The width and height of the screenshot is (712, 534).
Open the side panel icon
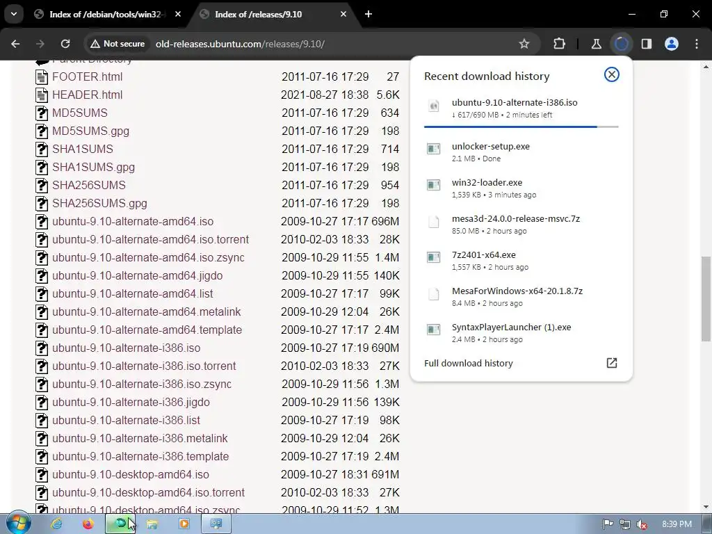(647, 44)
